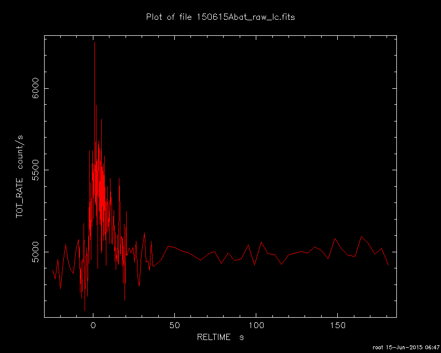Click the Y-axis tick label 5000

click(36, 252)
